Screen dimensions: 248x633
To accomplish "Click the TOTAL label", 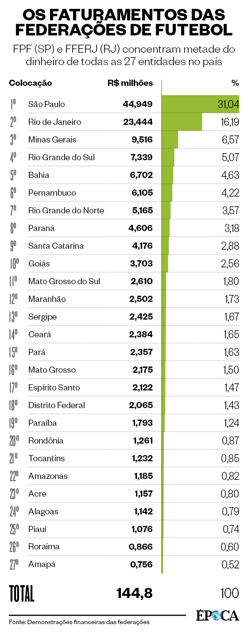I will (x=21, y=592).
